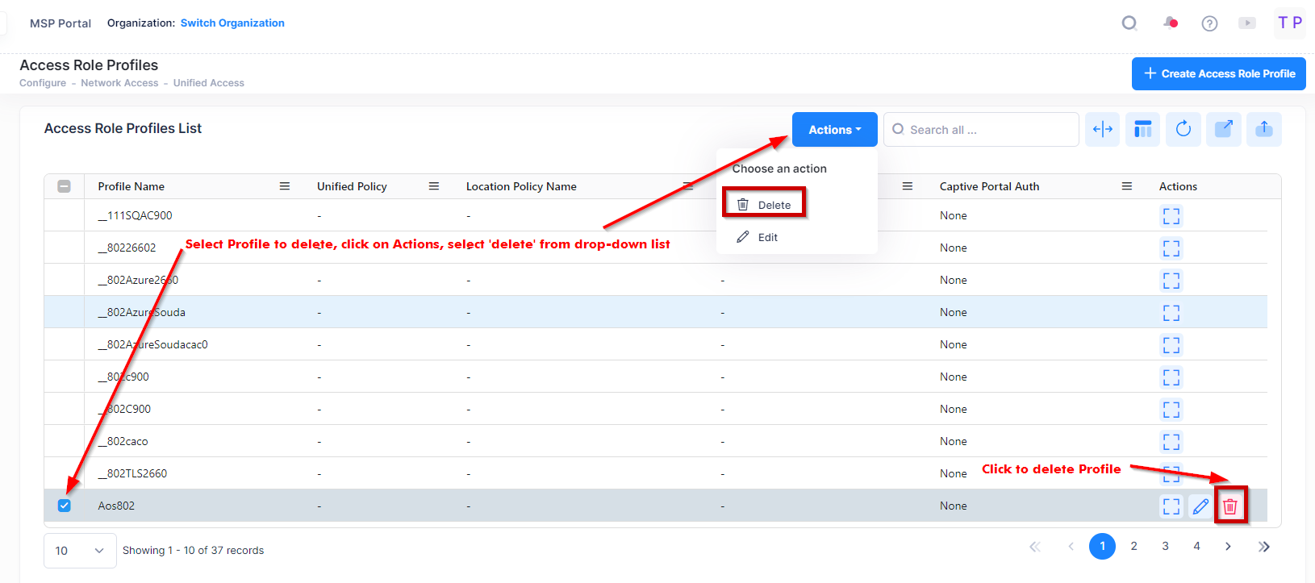Click the refresh icon in table toolbar
1315x583 pixels.
[1183, 129]
